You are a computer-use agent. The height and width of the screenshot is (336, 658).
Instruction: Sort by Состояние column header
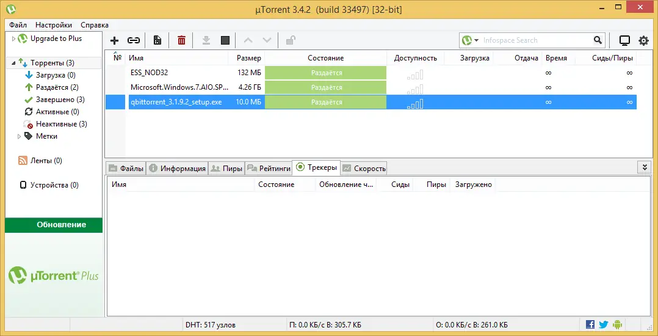coord(326,58)
